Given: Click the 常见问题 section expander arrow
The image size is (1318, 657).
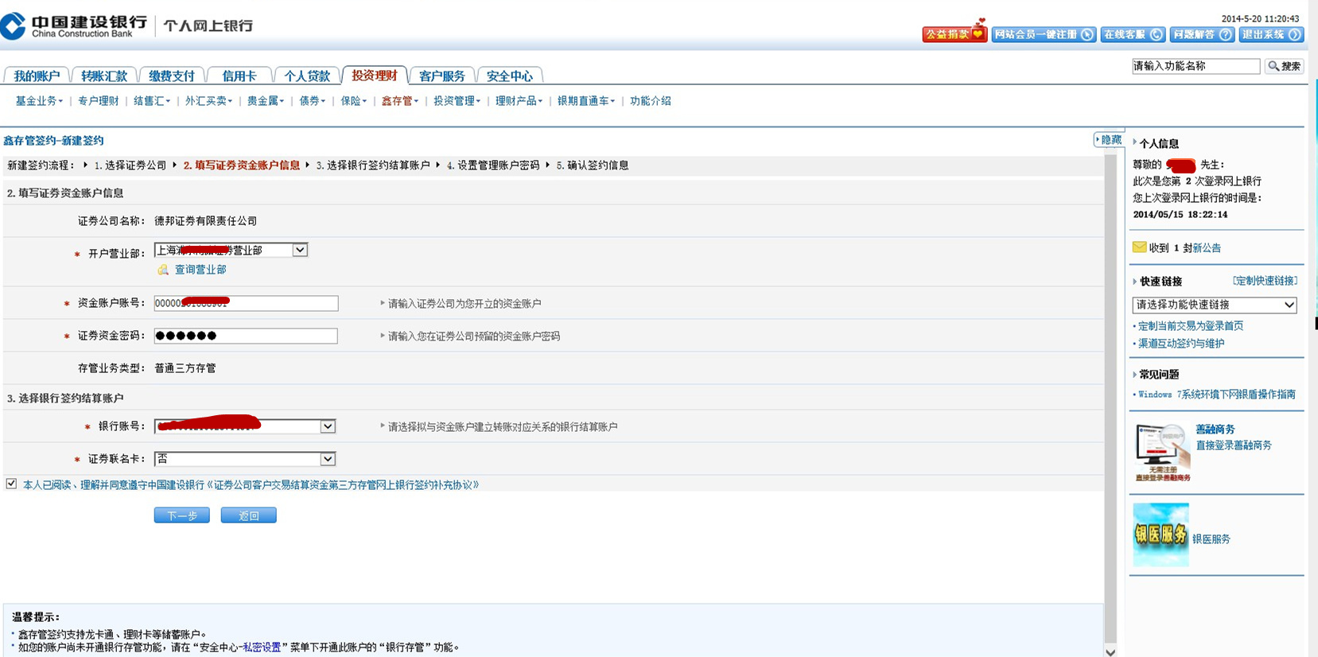Looking at the screenshot, I should point(1134,374).
